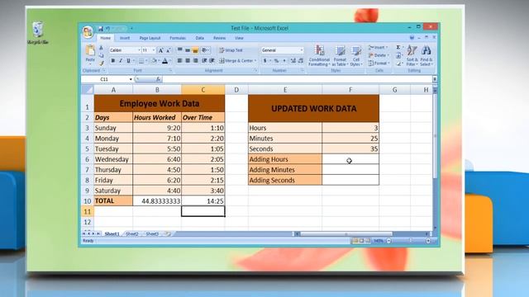Apply the Fill Color bucket

coord(155,61)
